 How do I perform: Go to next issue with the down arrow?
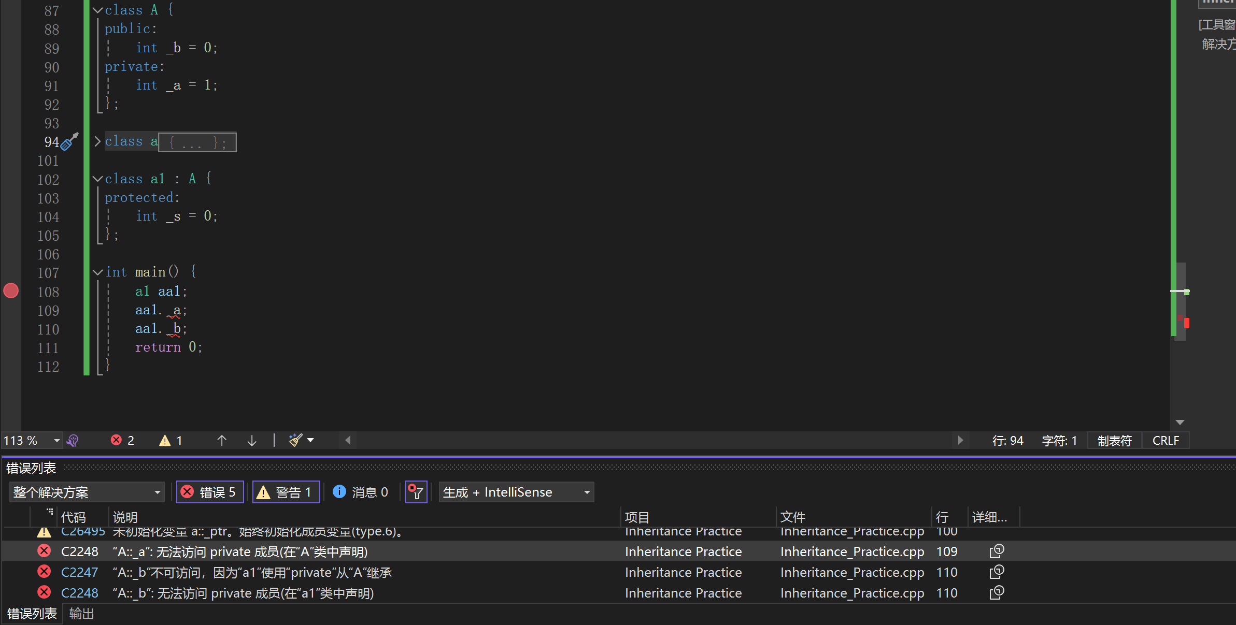(x=252, y=441)
